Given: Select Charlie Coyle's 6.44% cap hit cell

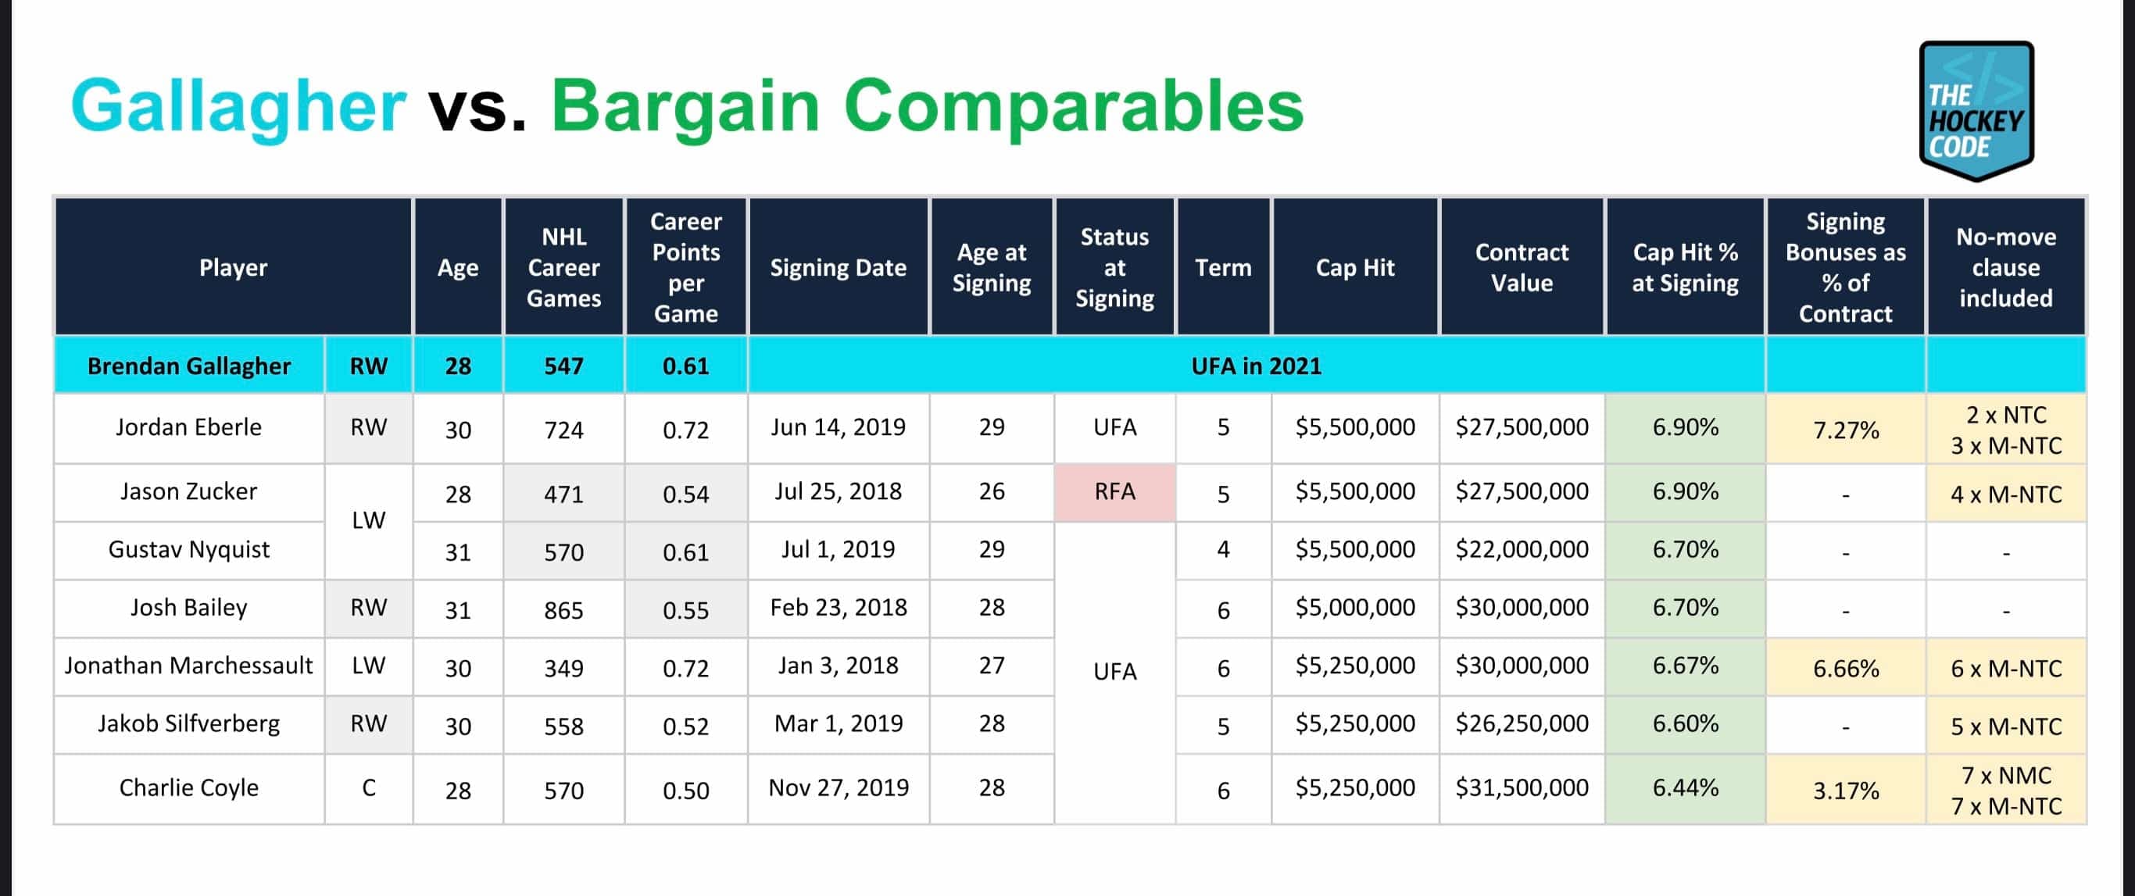Looking at the screenshot, I should pos(1685,787).
